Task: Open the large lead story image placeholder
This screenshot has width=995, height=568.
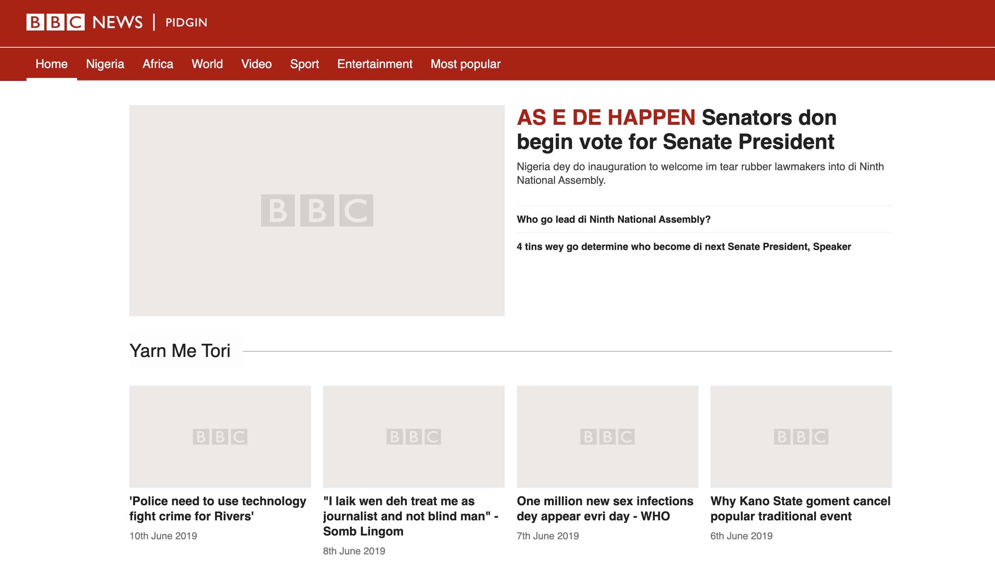Action: (x=316, y=210)
